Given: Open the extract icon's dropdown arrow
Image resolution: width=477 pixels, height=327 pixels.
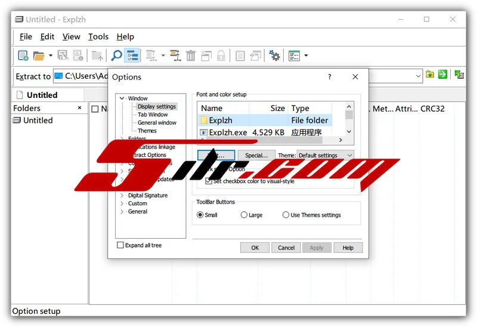Looking at the screenshot, I should click(x=163, y=55).
